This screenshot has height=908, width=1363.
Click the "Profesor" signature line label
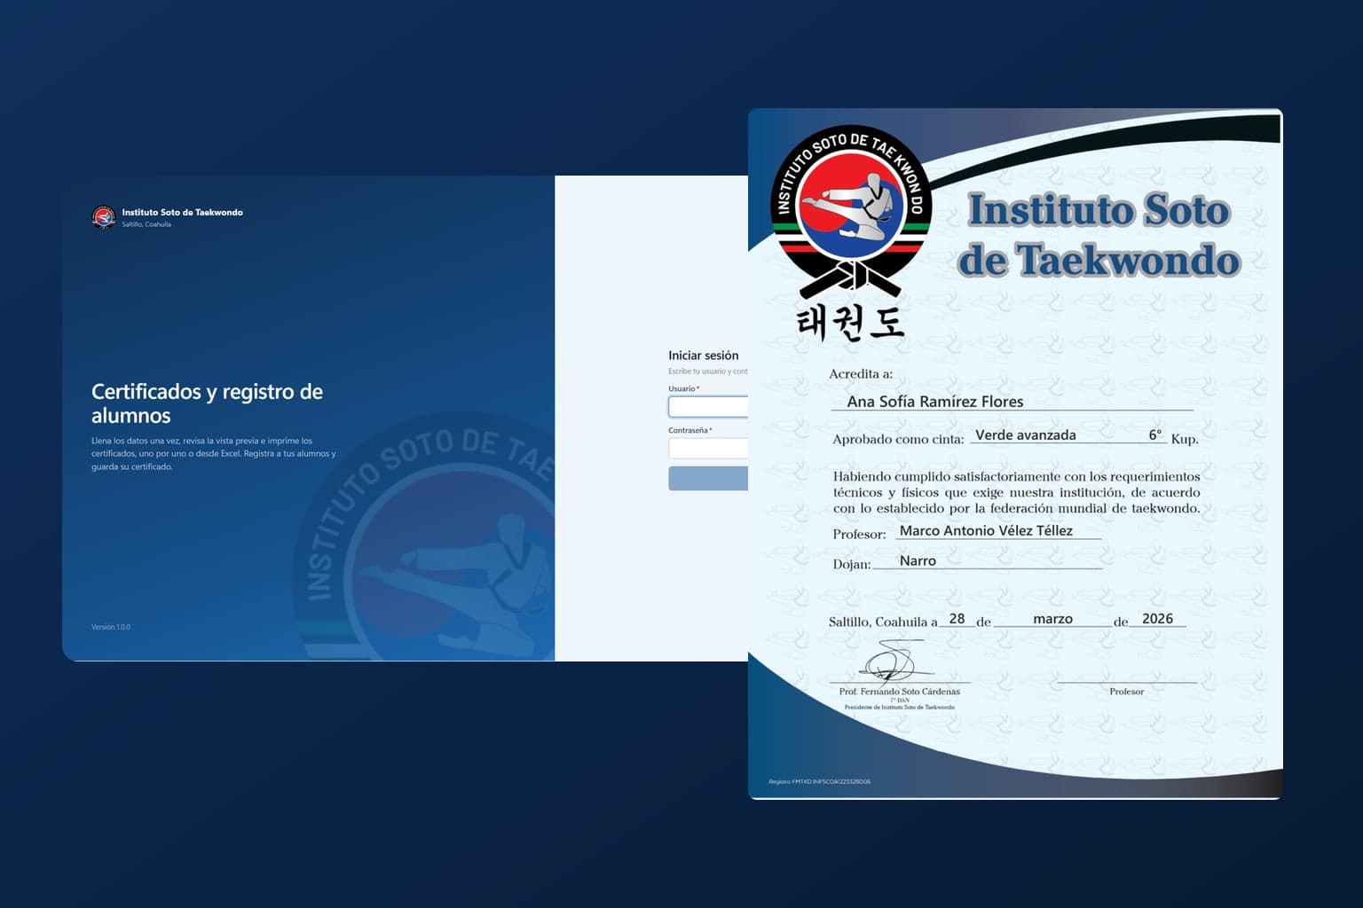[1127, 692]
